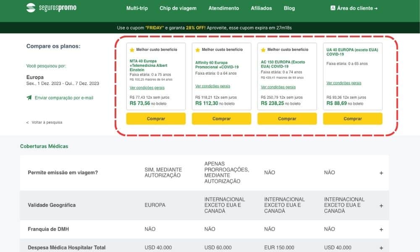Screen dimensions: 420x252
Task: Click the client area user icon
Action: (x=333, y=8)
